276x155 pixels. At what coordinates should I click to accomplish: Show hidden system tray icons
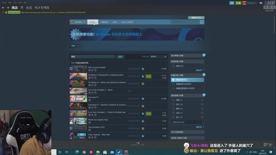247,152
